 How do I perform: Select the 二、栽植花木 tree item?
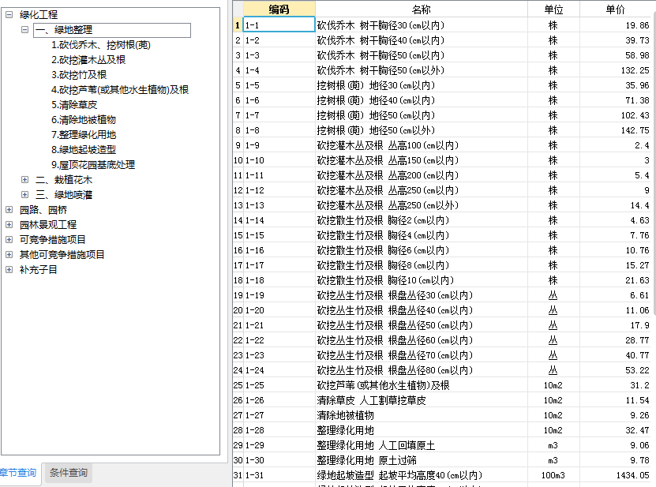[x=64, y=180]
